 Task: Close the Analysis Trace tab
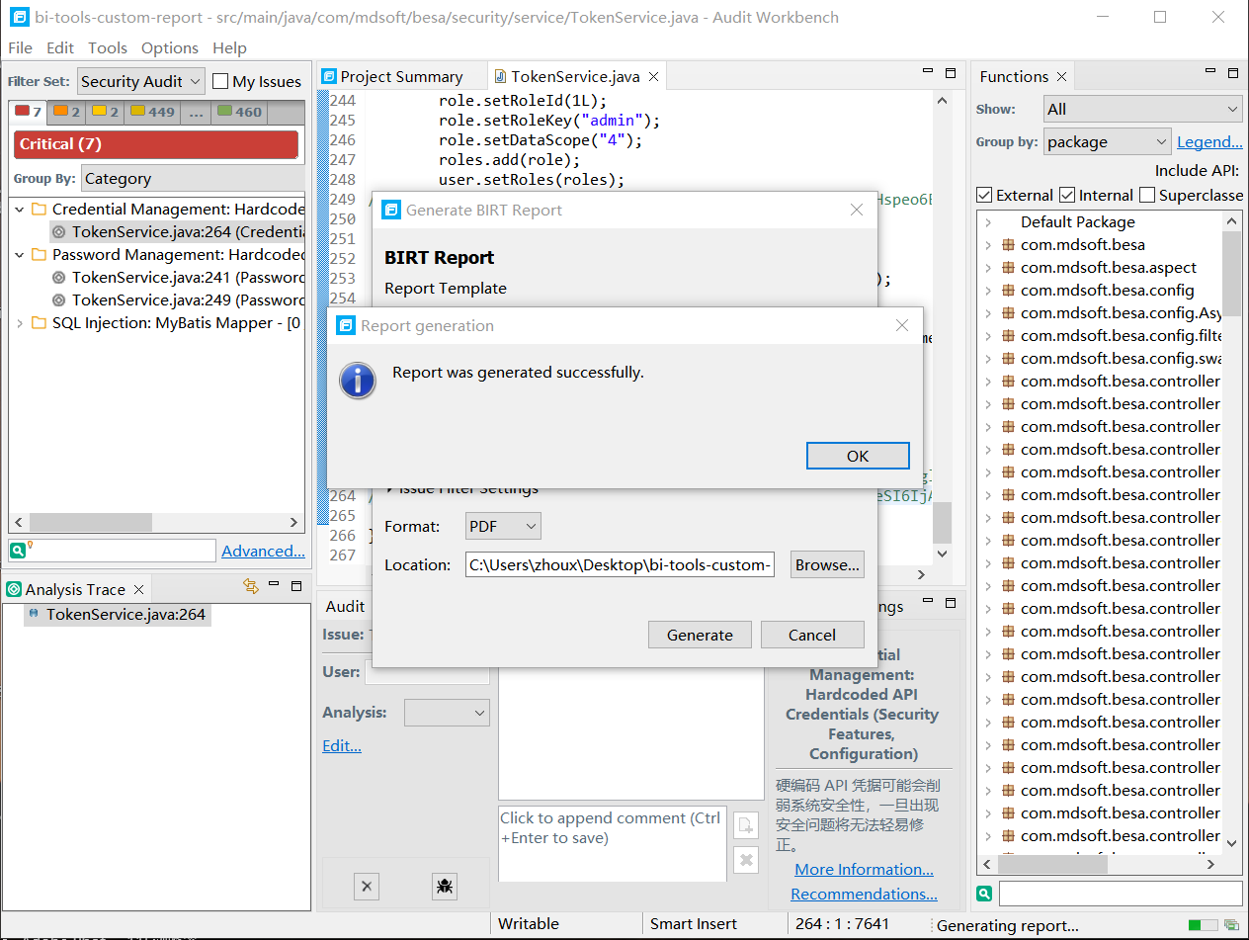pos(138,589)
